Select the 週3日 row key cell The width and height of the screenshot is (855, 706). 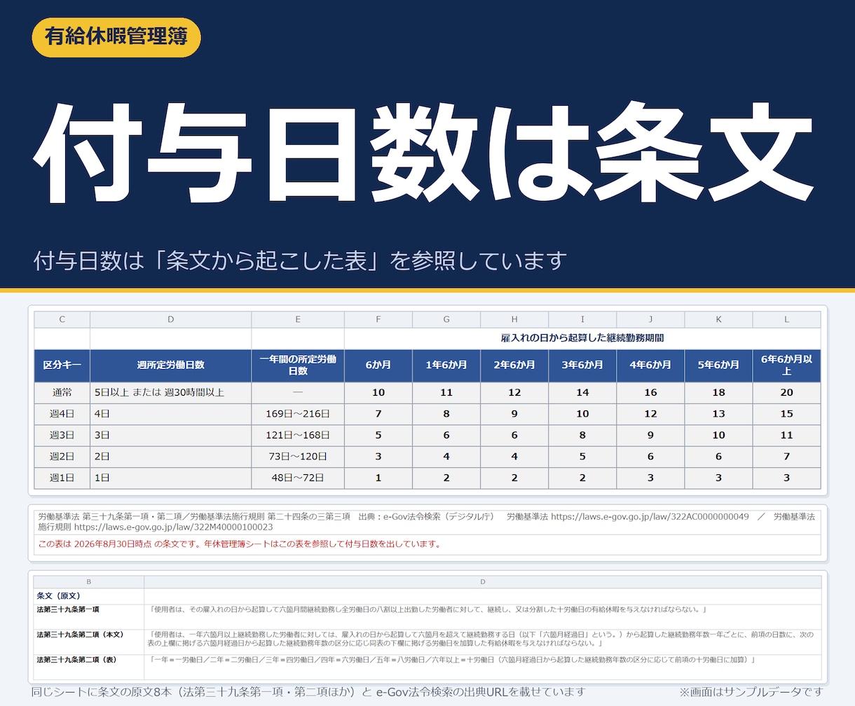[62, 436]
